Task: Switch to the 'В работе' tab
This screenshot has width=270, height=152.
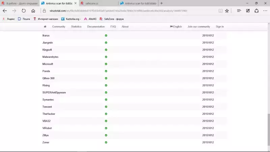Action: (20, 3)
